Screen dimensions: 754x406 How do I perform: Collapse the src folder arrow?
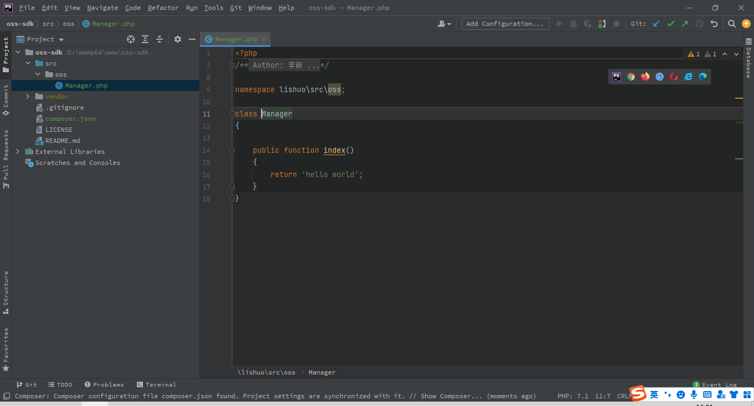click(x=28, y=63)
